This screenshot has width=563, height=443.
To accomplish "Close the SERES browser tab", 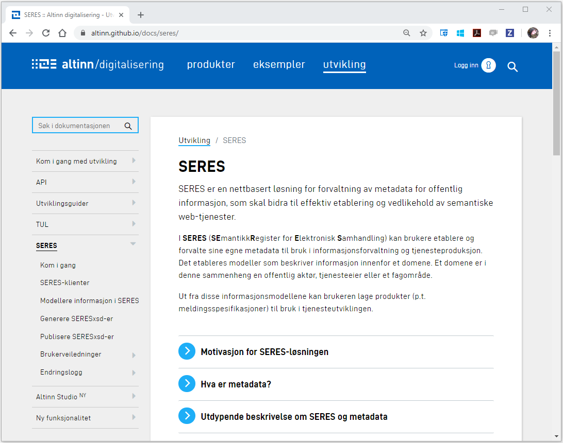I will pyautogui.click(x=121, y=15).
